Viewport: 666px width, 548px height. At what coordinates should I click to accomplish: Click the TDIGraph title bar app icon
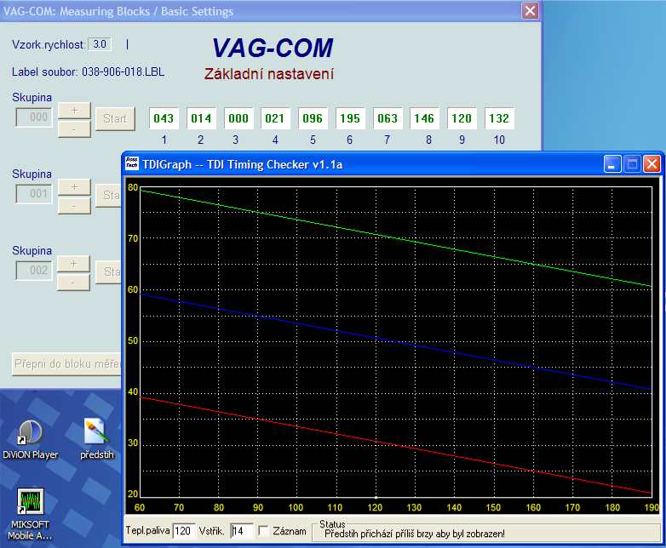[x=131, y=163]
